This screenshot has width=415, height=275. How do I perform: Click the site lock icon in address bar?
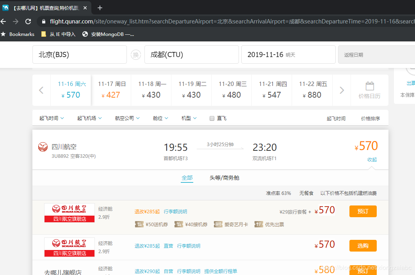coord(44,21)
